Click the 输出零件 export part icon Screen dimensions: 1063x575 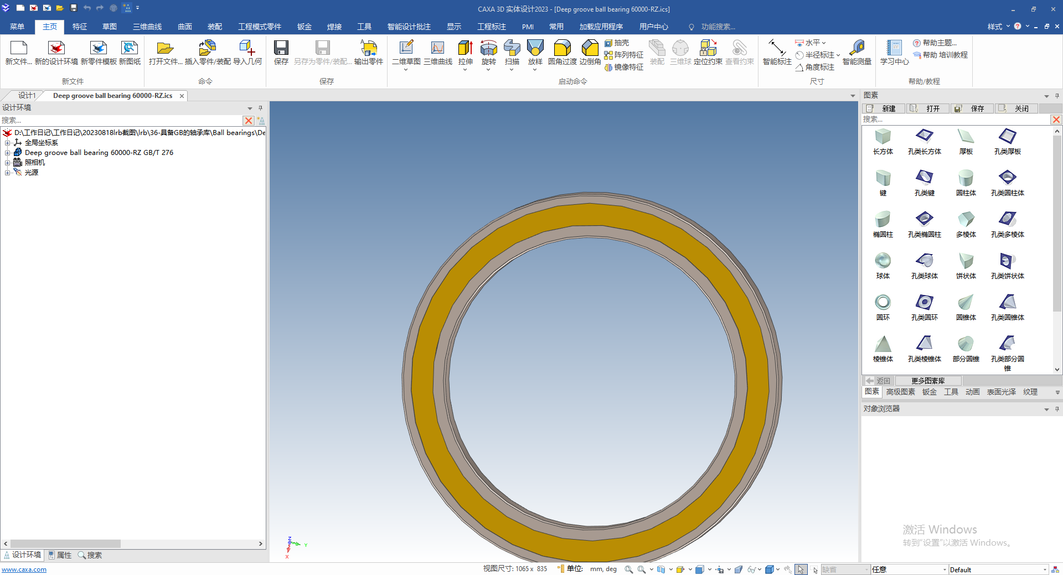pyautogui.click(x=369, y=53)
